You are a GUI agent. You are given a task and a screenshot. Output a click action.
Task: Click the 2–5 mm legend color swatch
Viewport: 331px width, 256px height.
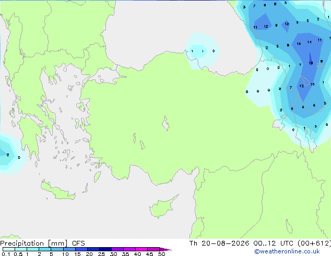pyautogui.click(x=45, y=249)
